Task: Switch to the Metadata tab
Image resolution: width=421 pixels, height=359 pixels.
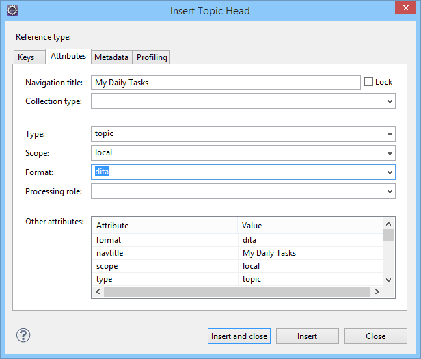Action: 111,57
